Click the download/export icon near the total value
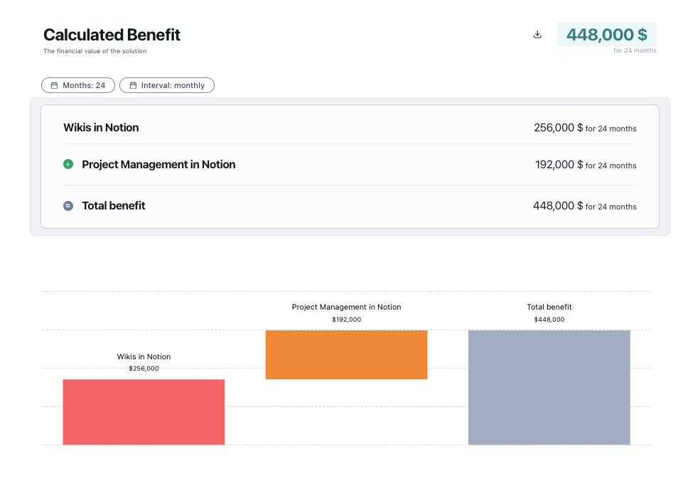Image resolution: width=695 pixels, height=480 pixels. (537, 34)
